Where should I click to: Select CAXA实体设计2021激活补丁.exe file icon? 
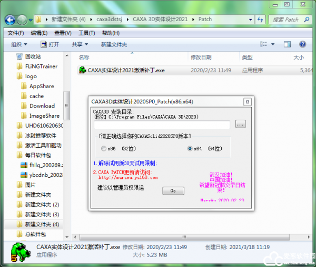pyautogui.click(x=83, y=70)
